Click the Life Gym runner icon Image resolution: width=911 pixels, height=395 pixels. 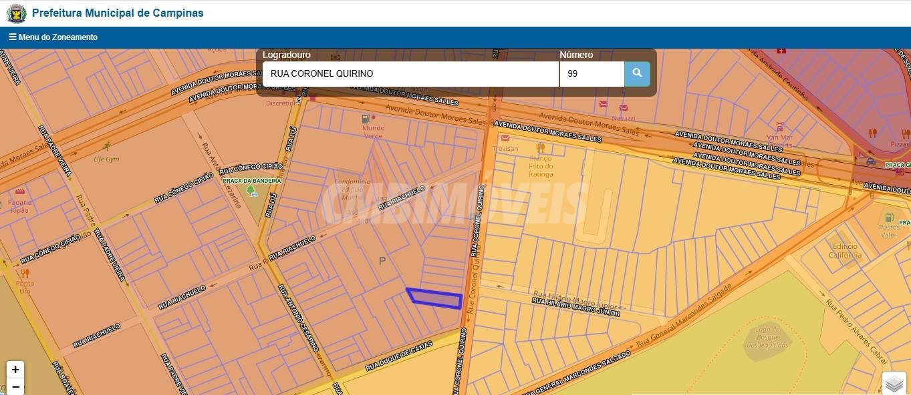click(107, 146)
